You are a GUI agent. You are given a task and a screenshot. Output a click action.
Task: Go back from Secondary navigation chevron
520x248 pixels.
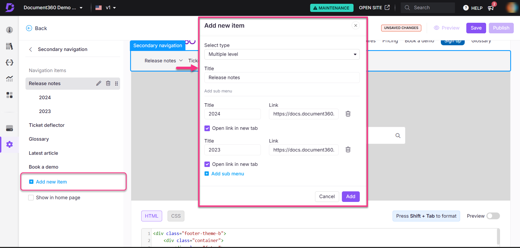point(31,49)
